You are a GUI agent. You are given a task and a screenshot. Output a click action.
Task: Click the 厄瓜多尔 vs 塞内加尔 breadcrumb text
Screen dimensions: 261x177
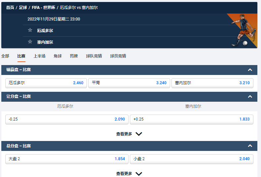(79, 8)
